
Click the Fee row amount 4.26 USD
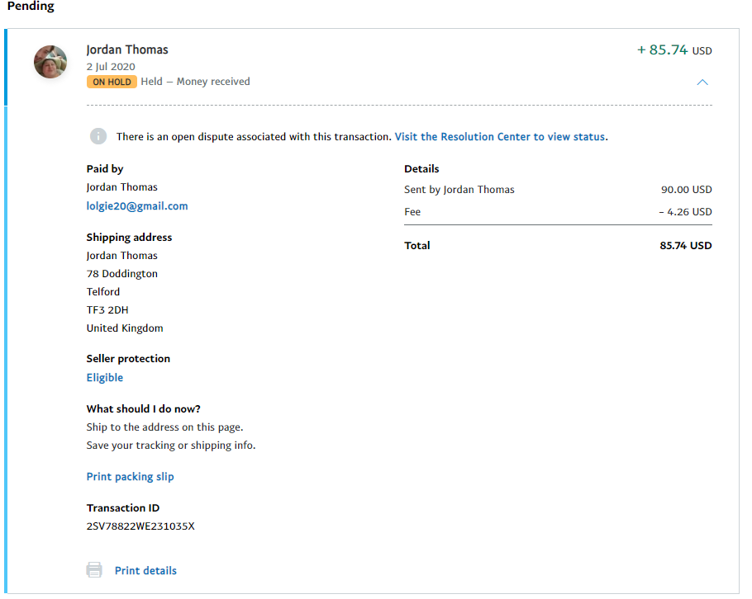(686, 212)
